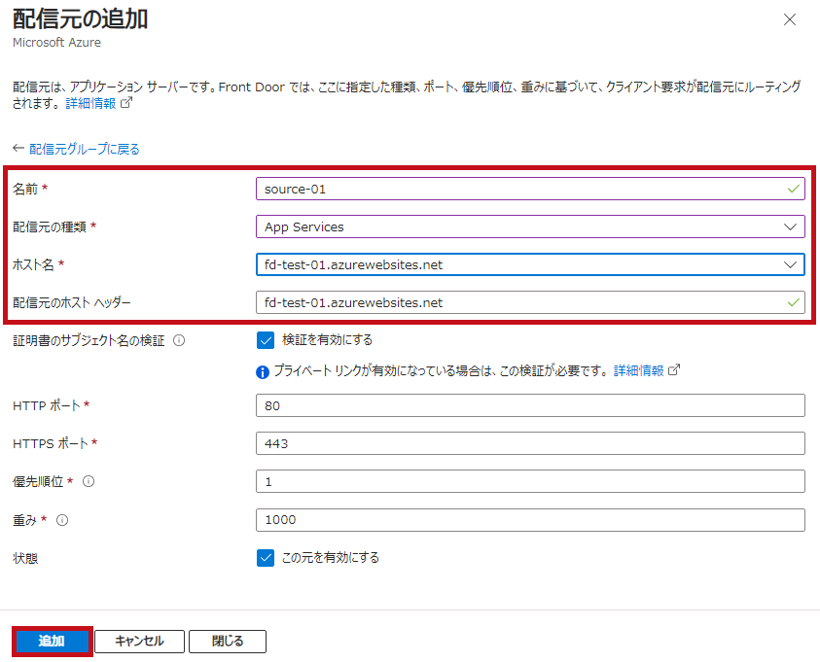Click the HTTP ポート field with value 80
820x662 pixels.
click(x=530, y=405)
